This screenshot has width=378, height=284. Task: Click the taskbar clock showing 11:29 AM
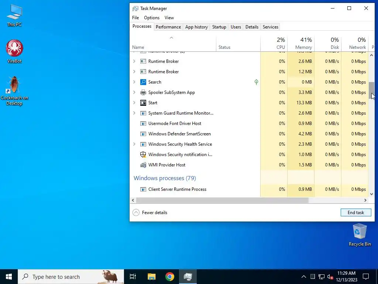346,277
